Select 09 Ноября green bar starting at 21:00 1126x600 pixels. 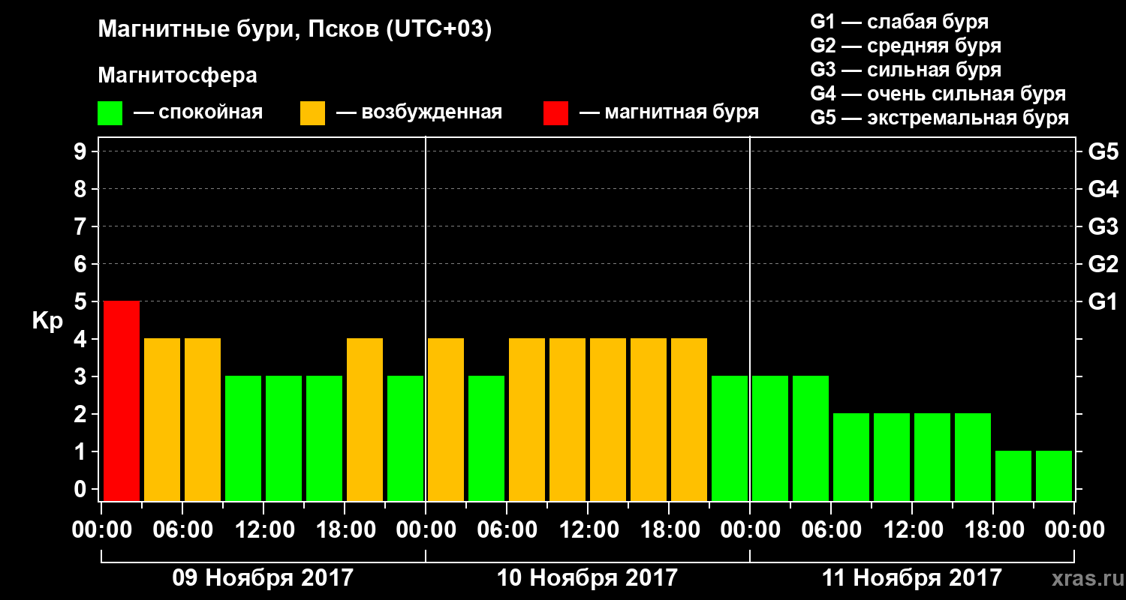pyautogui.click(x=405, y=438)
